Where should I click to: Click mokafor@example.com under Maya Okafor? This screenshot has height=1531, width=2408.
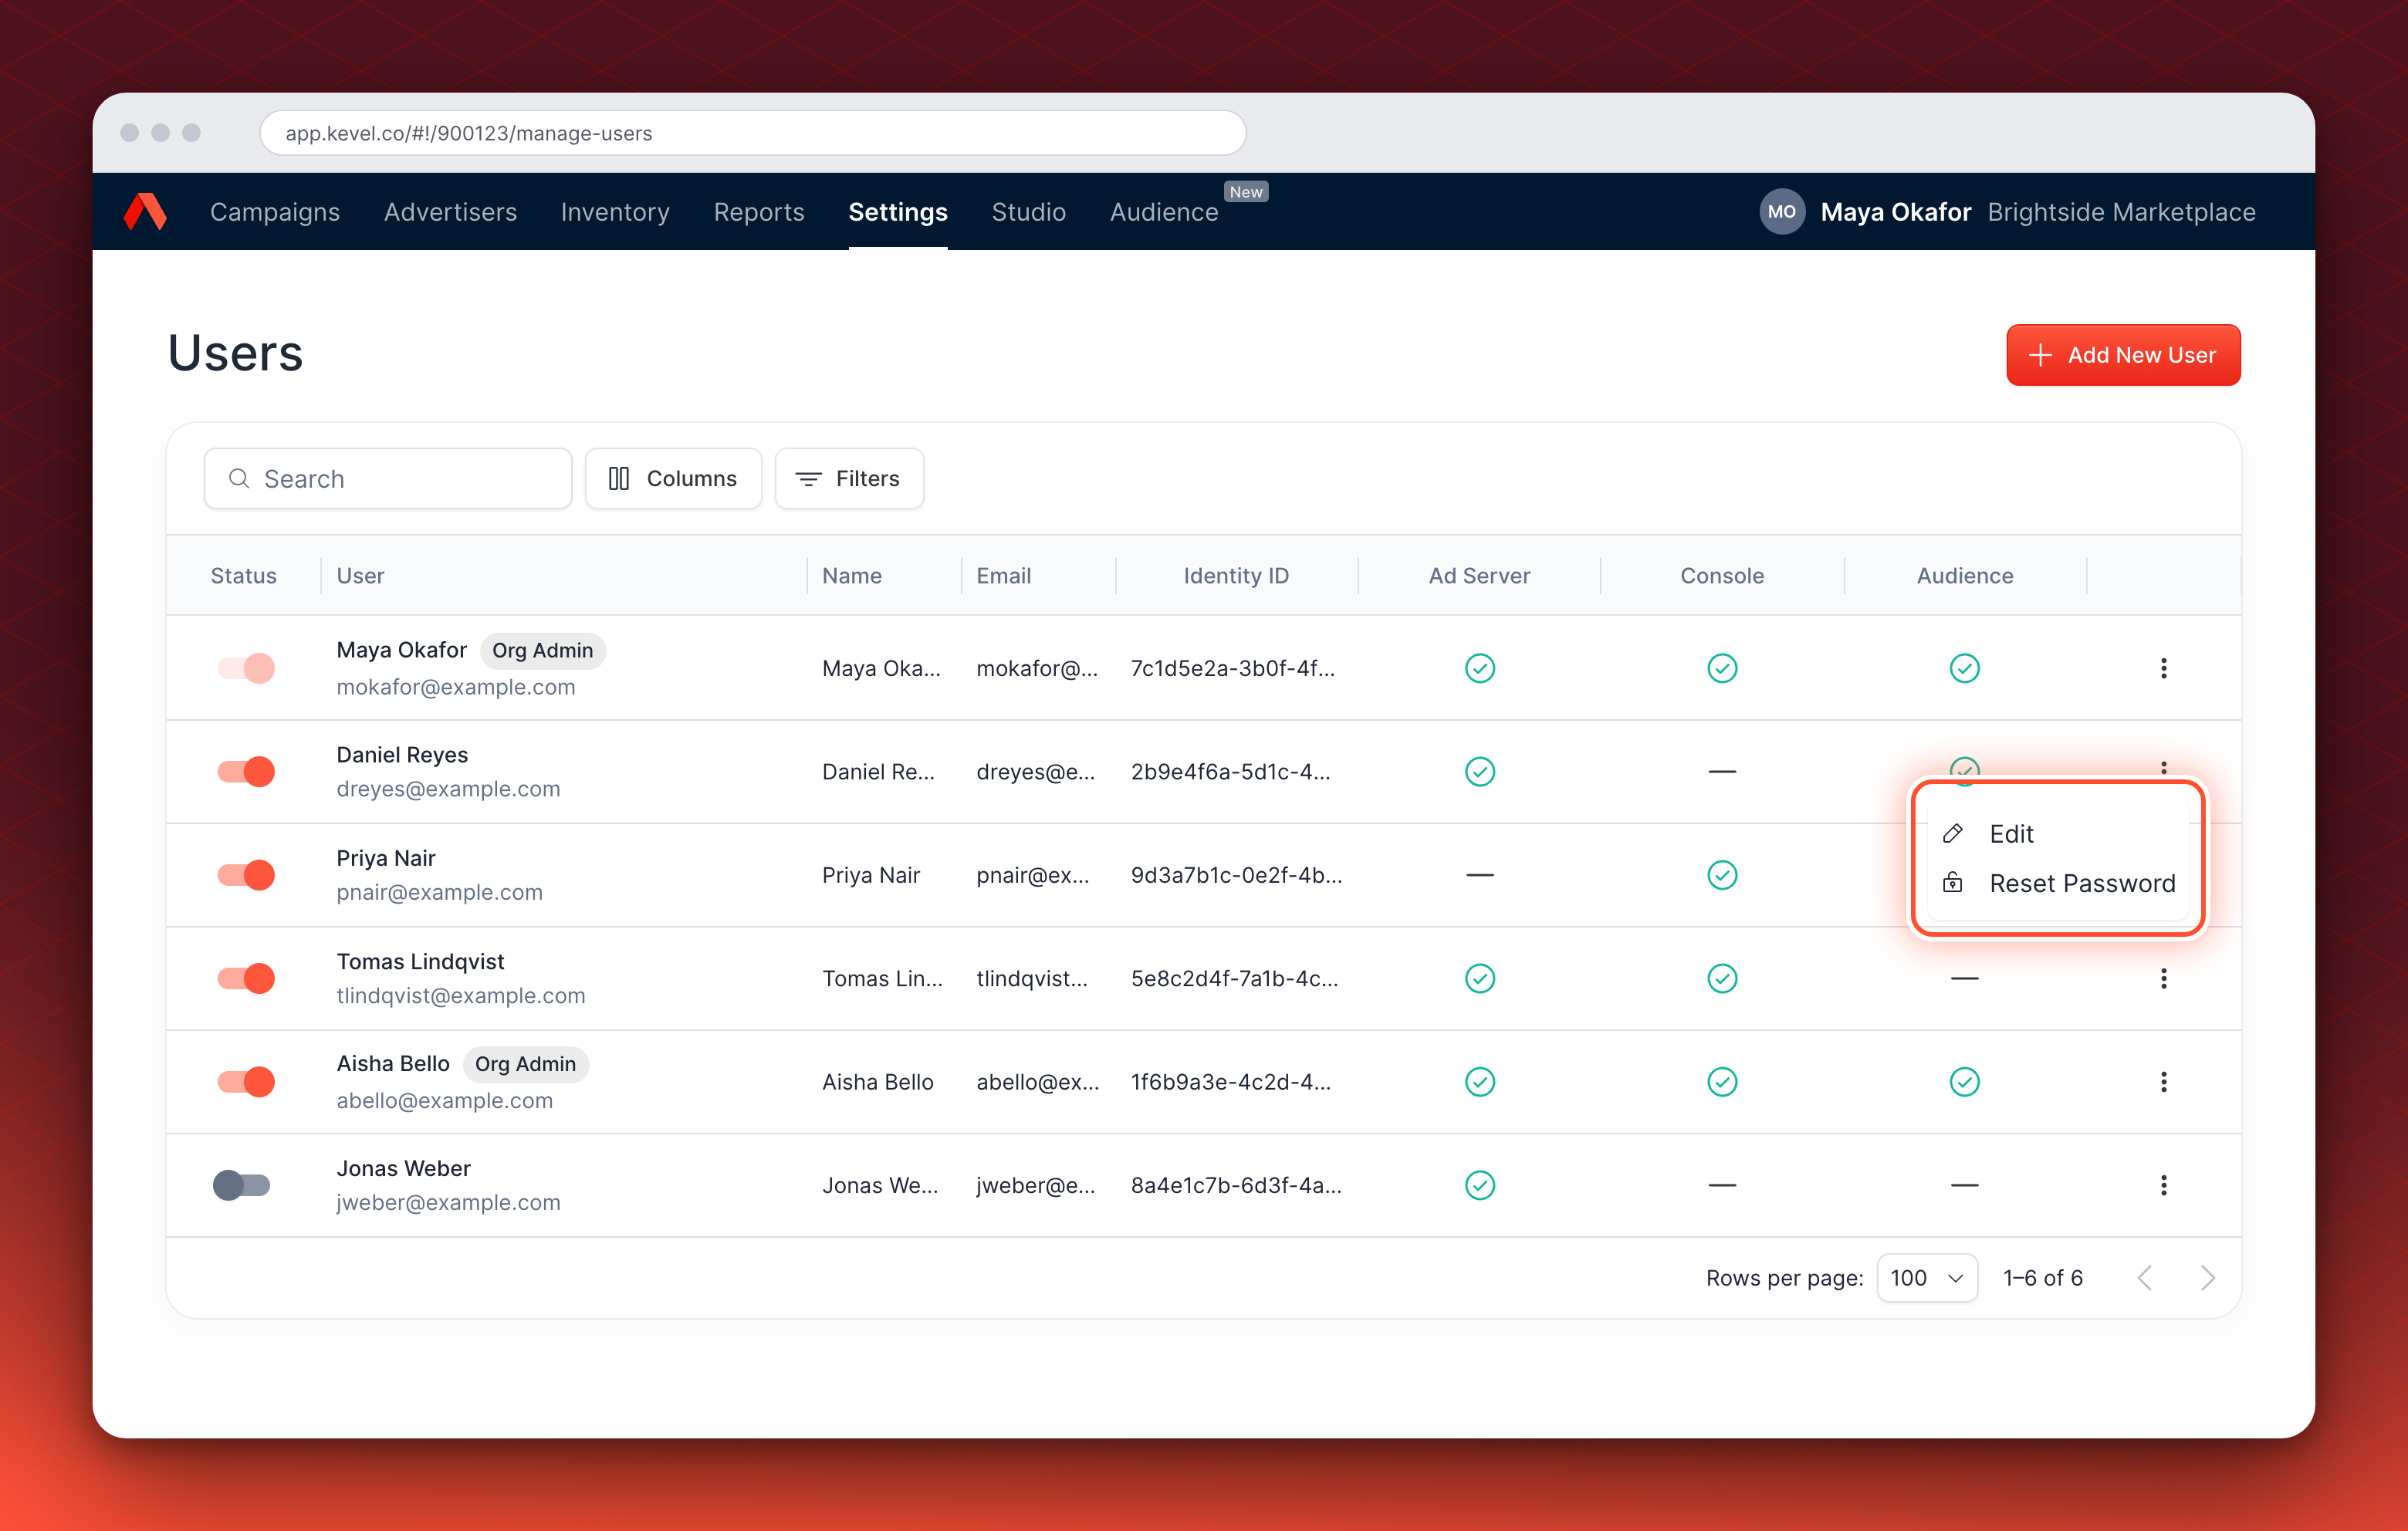(x=456, y=687)
